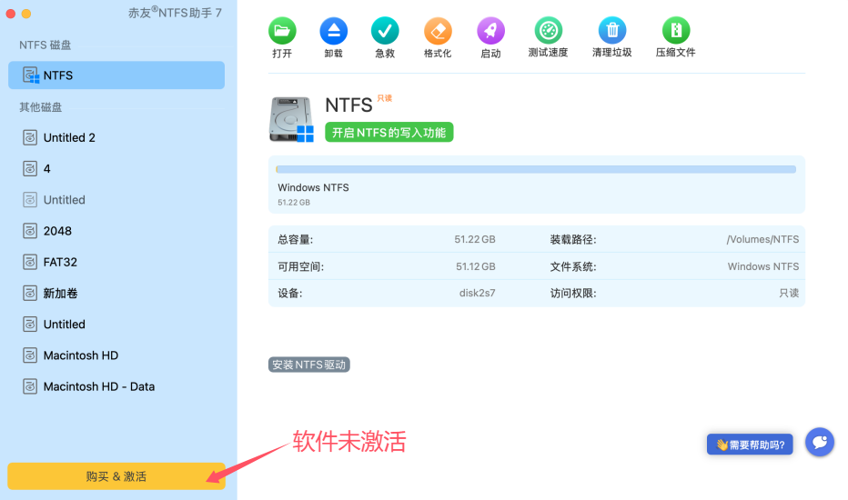Click the 开启NTFS的写入功能 green button

(x=389, y=133)
